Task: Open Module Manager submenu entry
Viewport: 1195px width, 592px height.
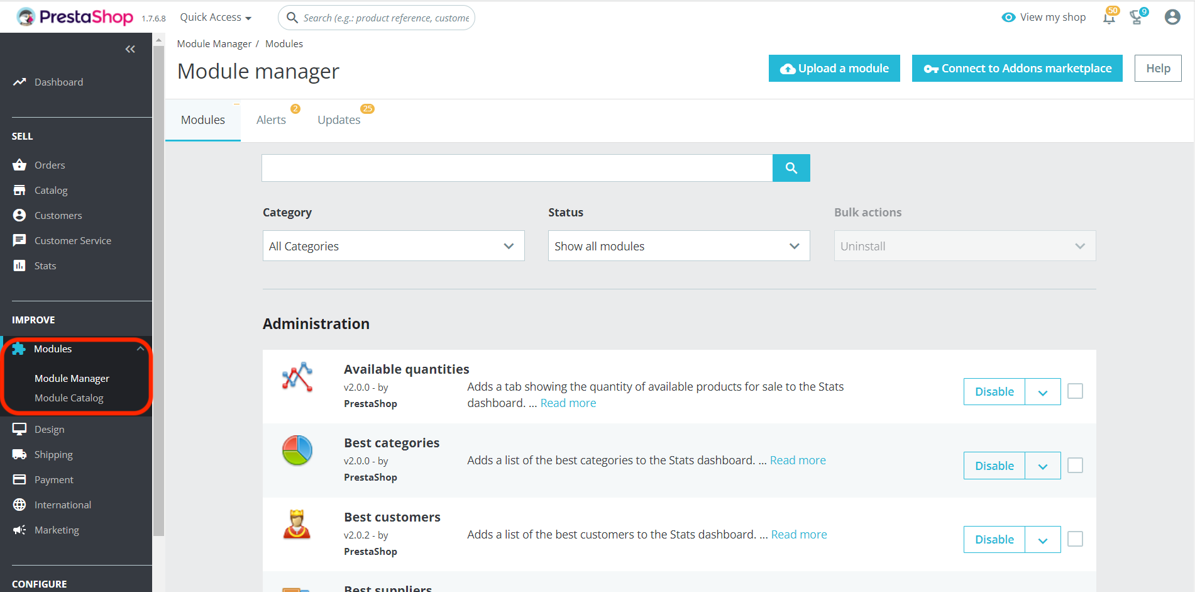Action: 72,378
